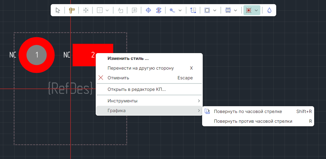
Task: Click the blue crosshair target icon
Action: (x=148, y=10)
